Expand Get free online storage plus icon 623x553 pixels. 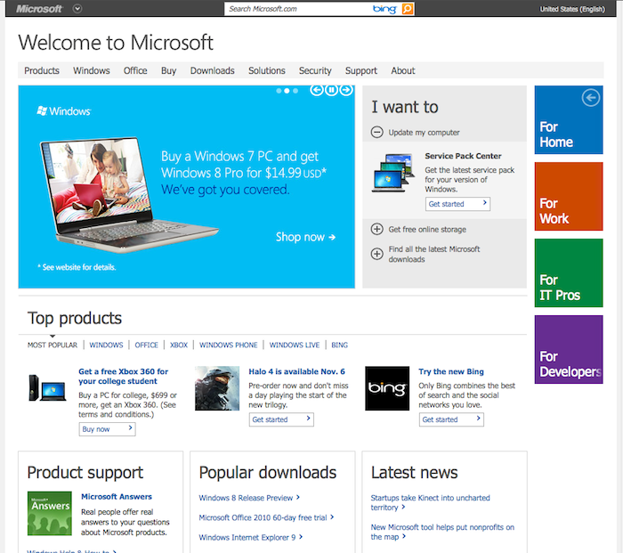click(x=377, y=229)
